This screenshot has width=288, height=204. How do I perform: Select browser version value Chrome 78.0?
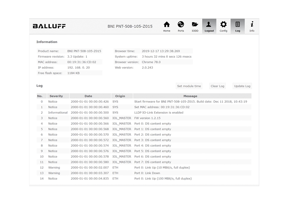pos(151,62)
